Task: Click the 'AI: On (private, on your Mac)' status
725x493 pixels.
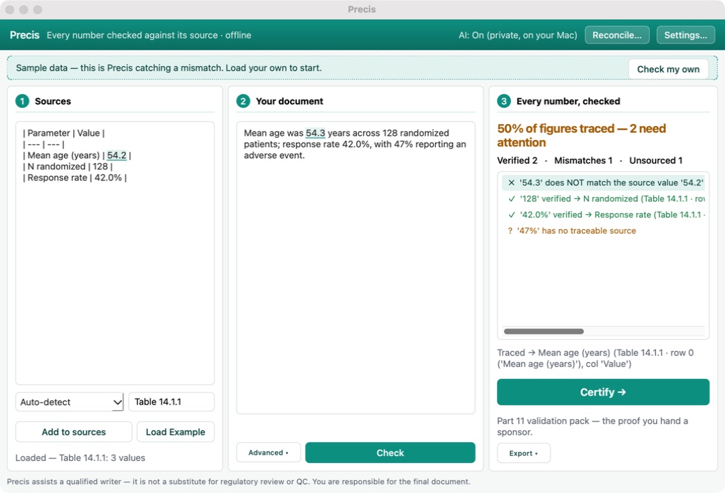Action: tap(518, 35)
